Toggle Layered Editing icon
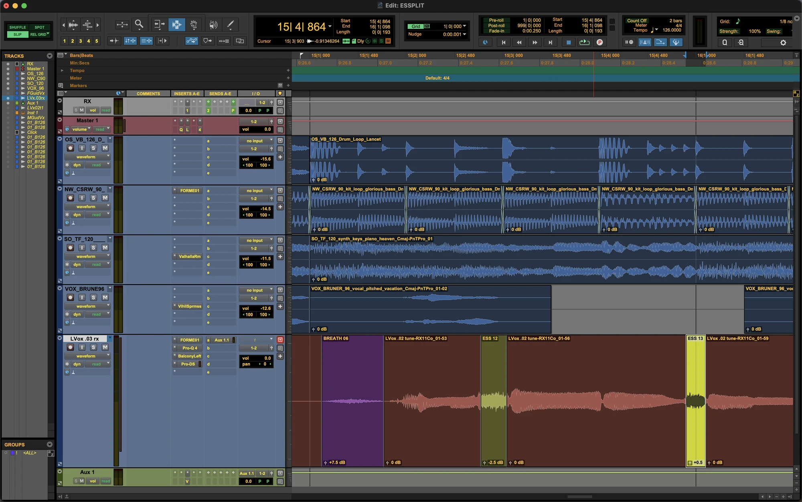This screenshot has width=802, height=502. (x=240, y=41)
